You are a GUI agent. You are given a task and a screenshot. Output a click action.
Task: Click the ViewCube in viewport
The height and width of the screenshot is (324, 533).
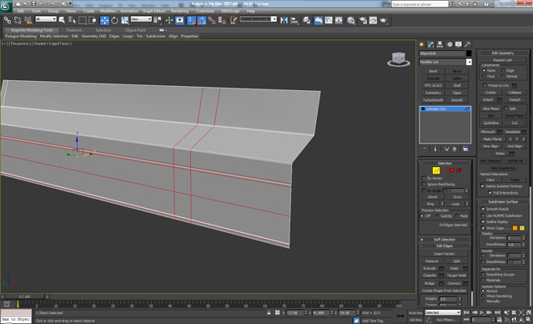tap(399, 59)
